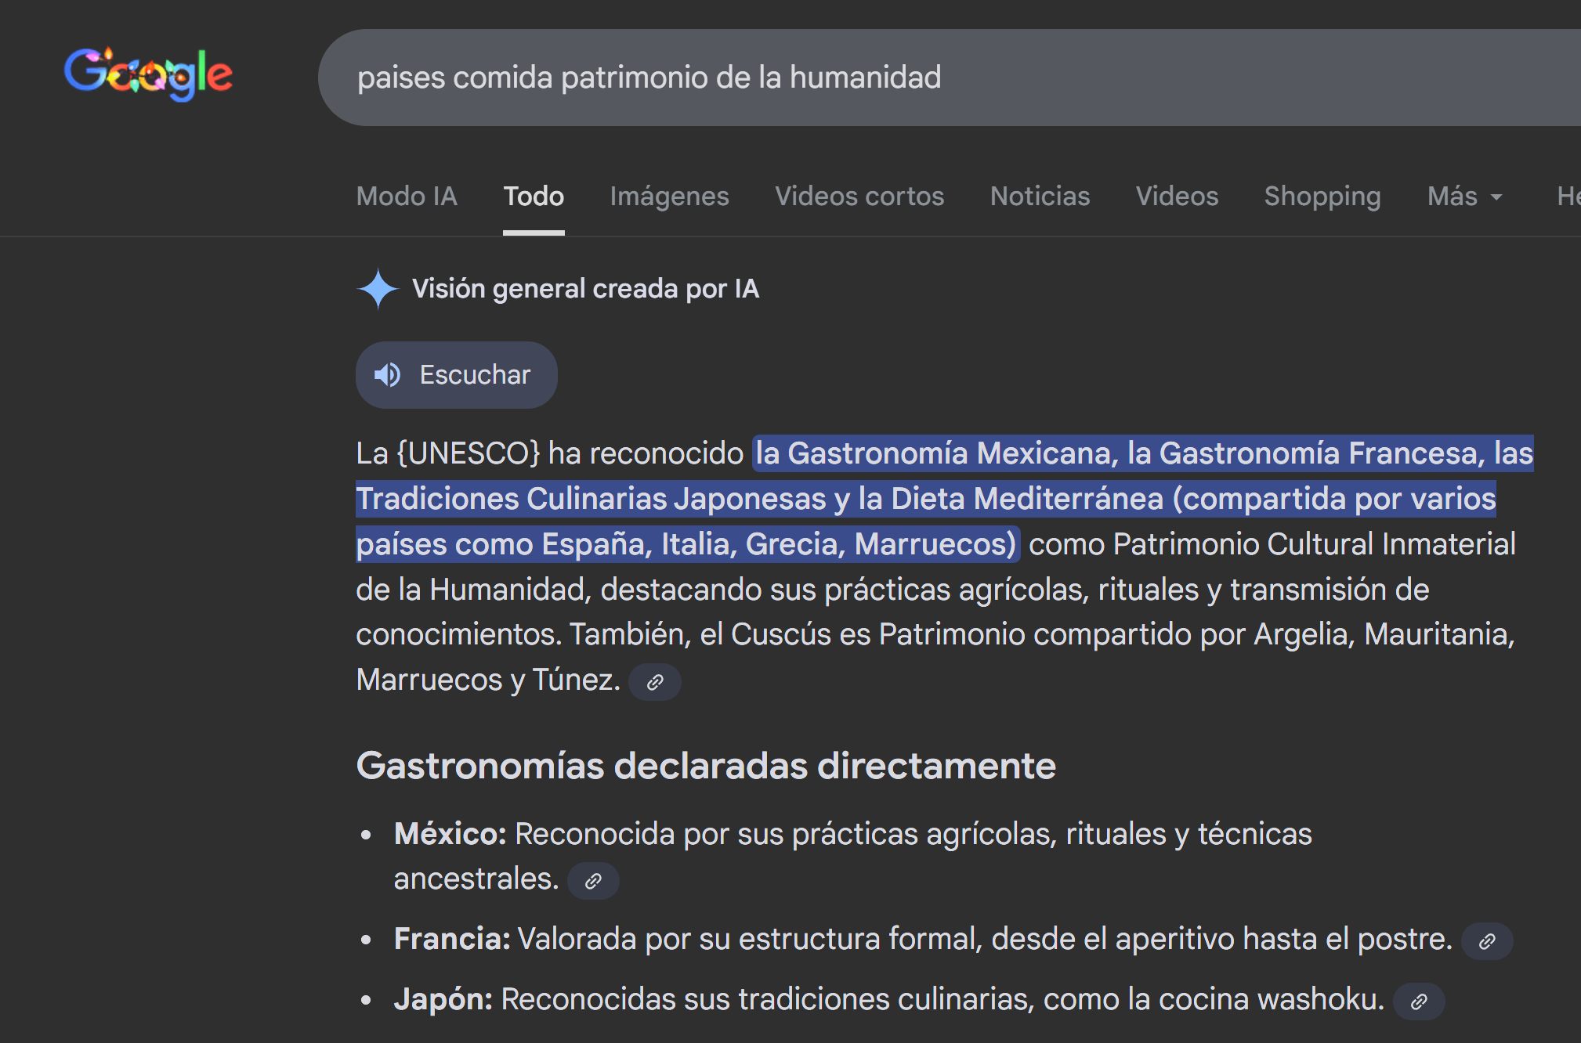This screenshot has height=1043, width=1581.
Task: Switch to Videos tab
Action: [x=1177, y=197]
